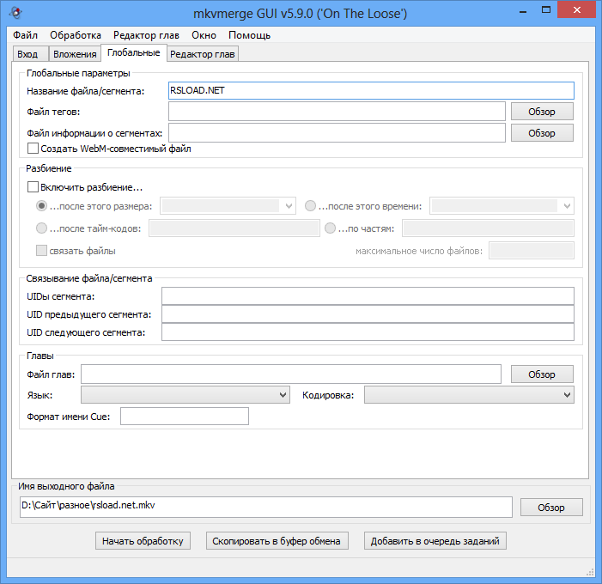The width and height of the screenshot is (602, 584).
Task: Click the Название файла/сегмента input field
Action: click(371, 91)
